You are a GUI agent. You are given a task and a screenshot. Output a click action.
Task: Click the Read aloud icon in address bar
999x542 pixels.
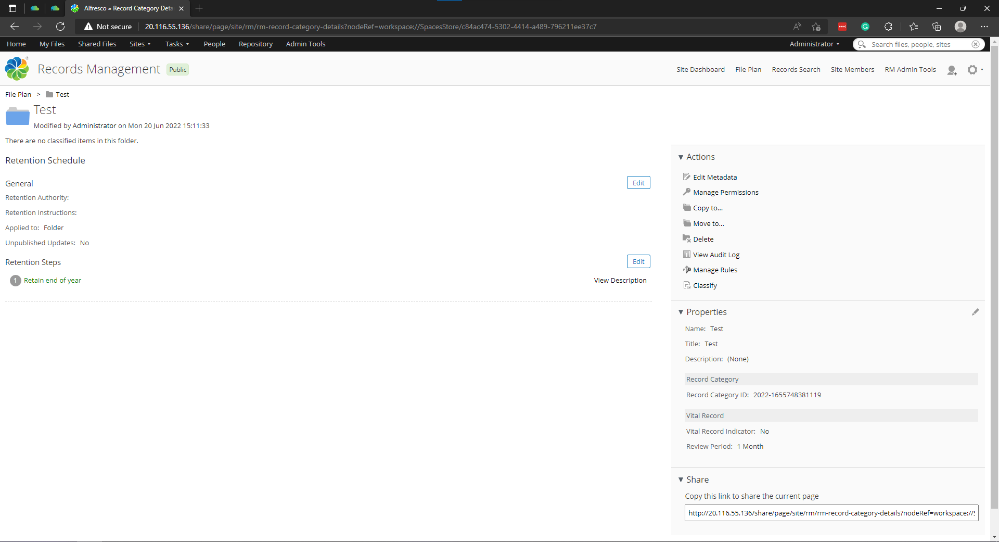pos(797,27)
